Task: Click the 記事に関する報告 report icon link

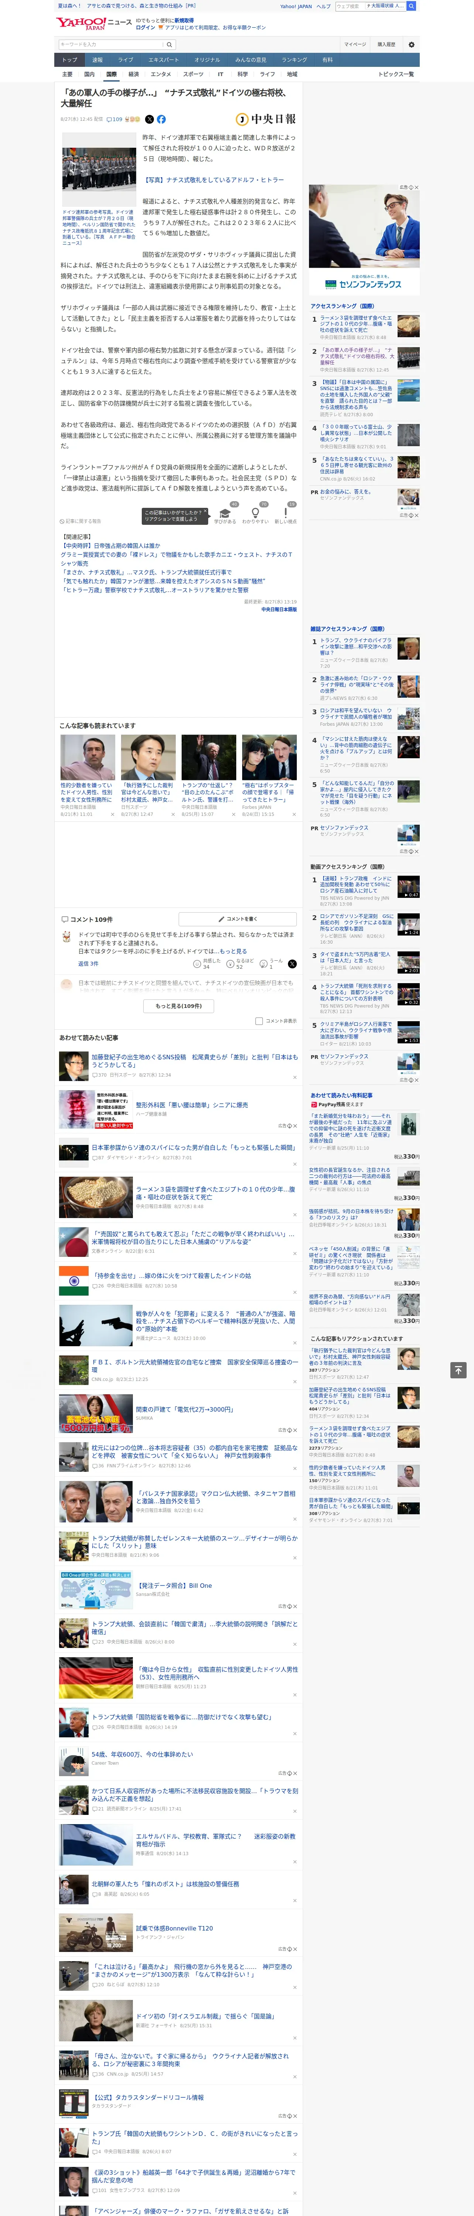Action: 80,521
